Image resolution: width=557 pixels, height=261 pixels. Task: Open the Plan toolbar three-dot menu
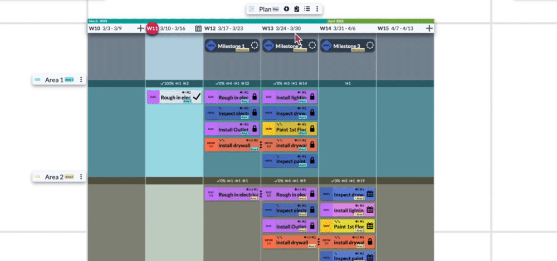click(317, 9)
